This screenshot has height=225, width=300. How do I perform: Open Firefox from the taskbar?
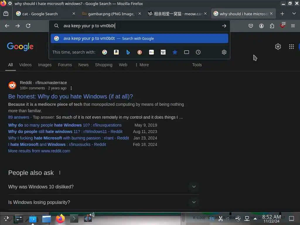coord(60,219)
